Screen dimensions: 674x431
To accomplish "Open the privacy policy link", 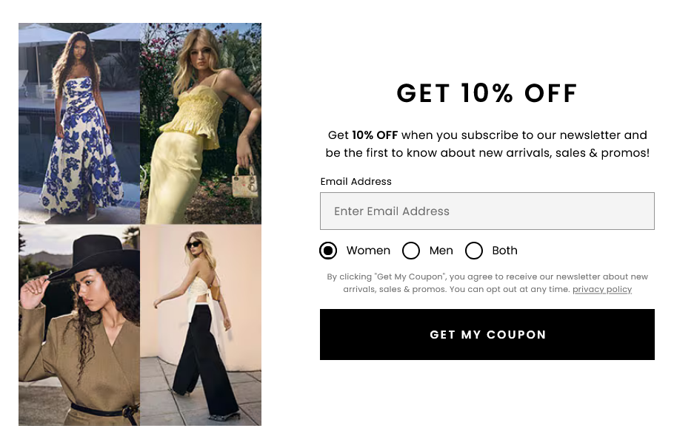I will [601, 290].
